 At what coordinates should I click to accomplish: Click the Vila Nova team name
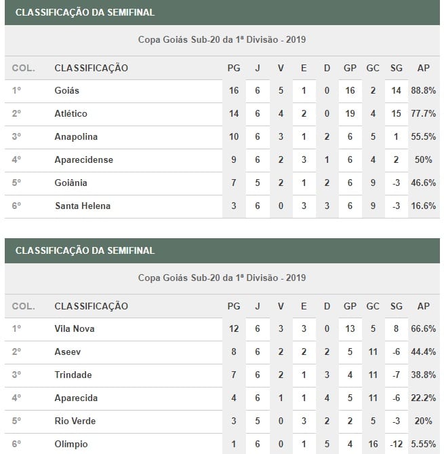75,328
